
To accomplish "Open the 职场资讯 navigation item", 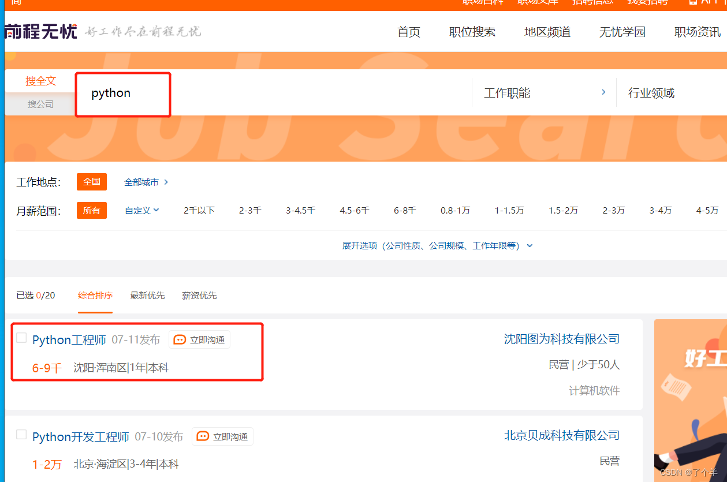I will [698, 32].
